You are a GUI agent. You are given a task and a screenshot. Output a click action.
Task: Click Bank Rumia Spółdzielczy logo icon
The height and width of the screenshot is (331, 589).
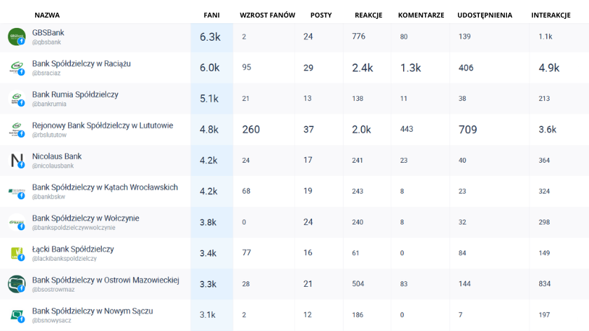pos(17,98)
